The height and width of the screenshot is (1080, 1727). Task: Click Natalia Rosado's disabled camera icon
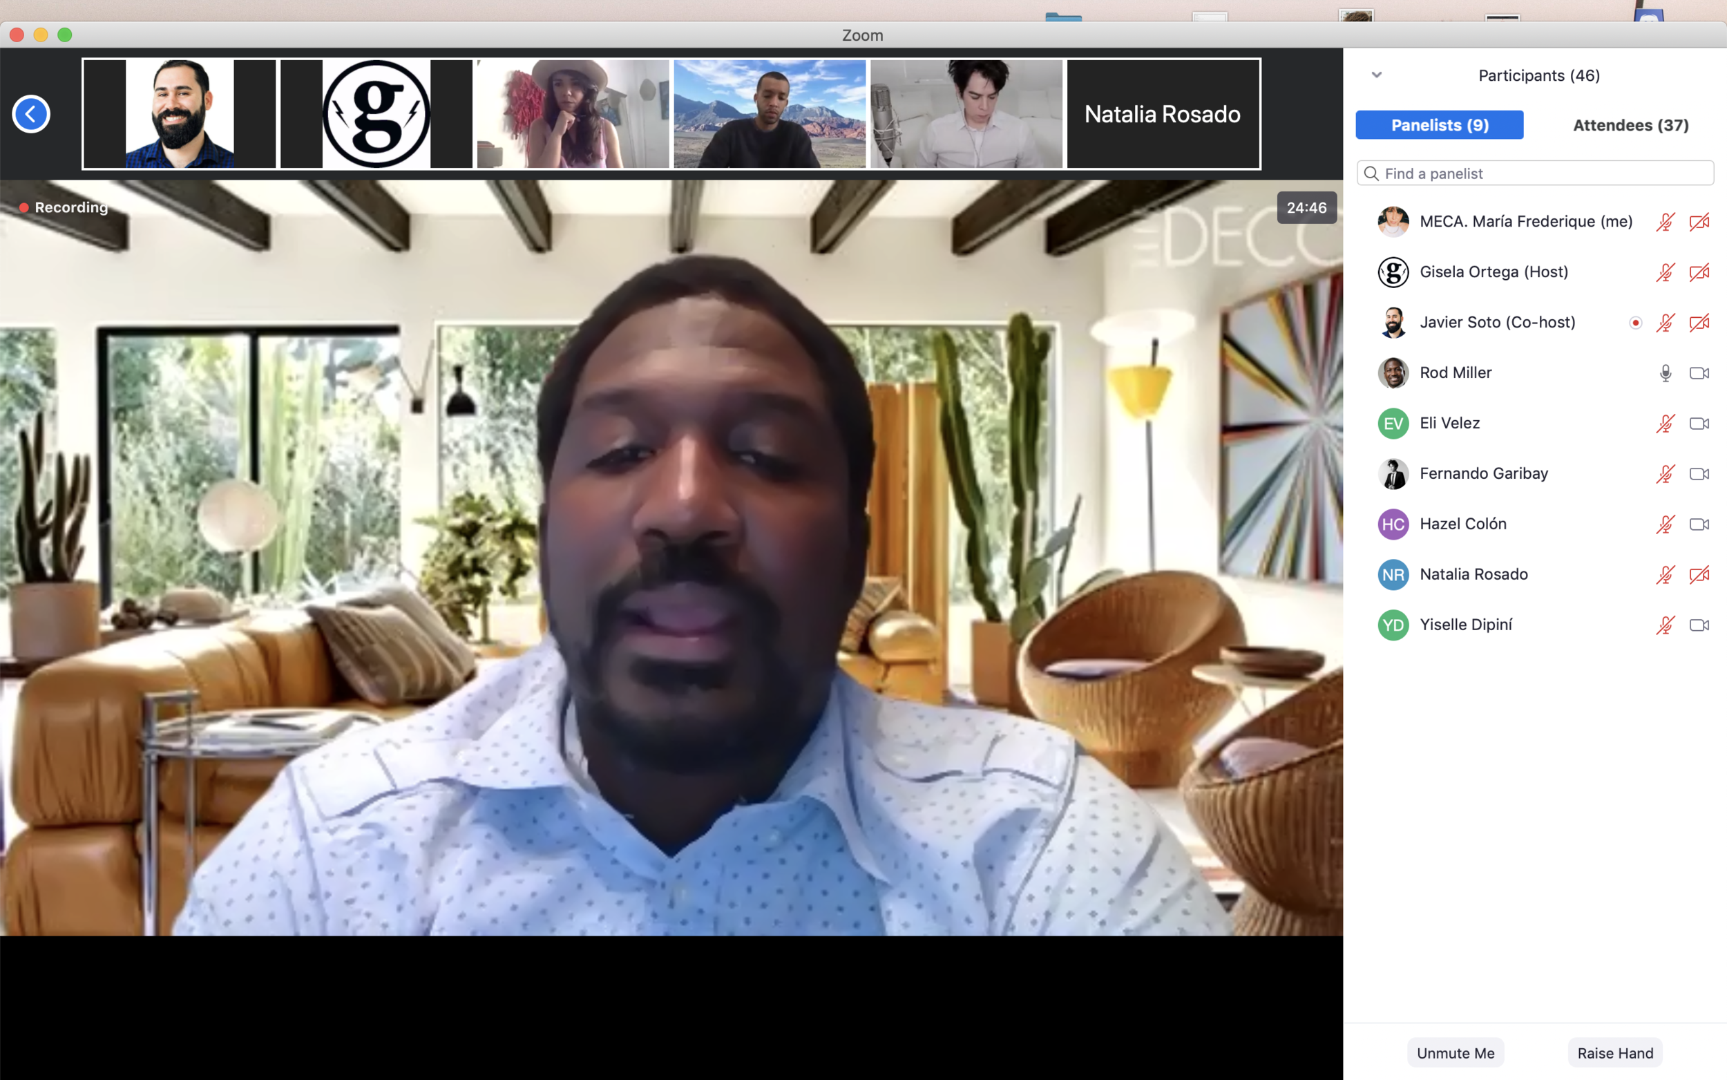coord(1699,574)
